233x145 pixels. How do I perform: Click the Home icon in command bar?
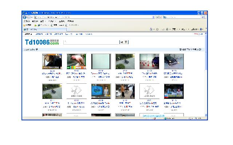[151, 29]
